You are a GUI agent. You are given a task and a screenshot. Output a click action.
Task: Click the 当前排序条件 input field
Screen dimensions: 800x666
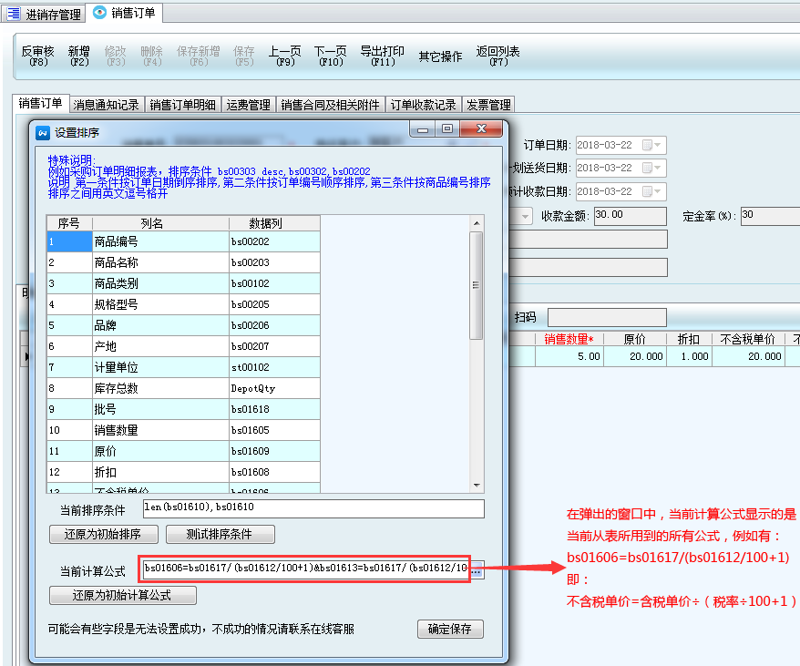click(313, 508)
